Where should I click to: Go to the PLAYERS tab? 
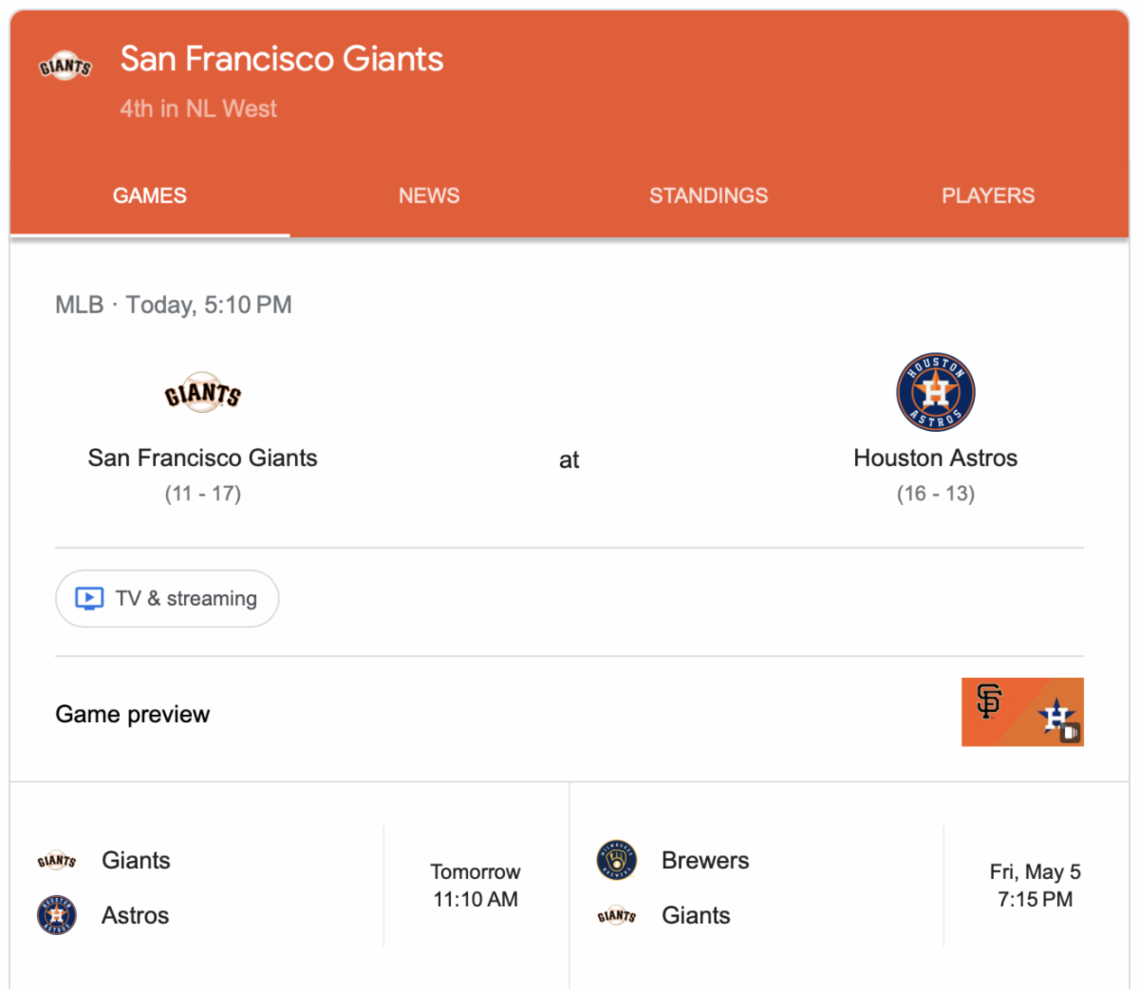[987, 196]
